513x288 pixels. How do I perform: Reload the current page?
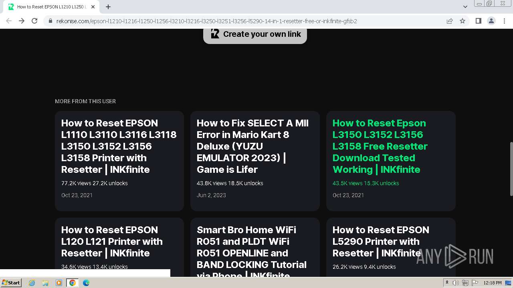point(34,21)
